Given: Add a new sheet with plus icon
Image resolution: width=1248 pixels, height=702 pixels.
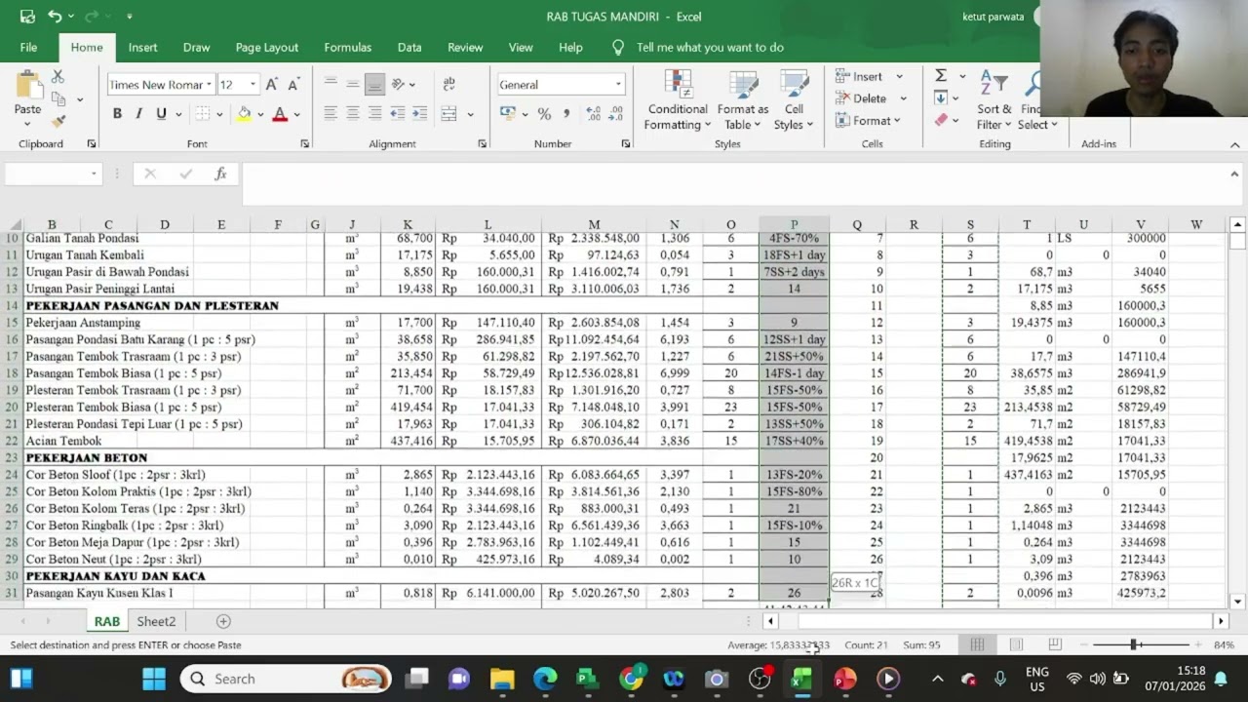Looking at the screenshot, I should (x=223, y=621).
